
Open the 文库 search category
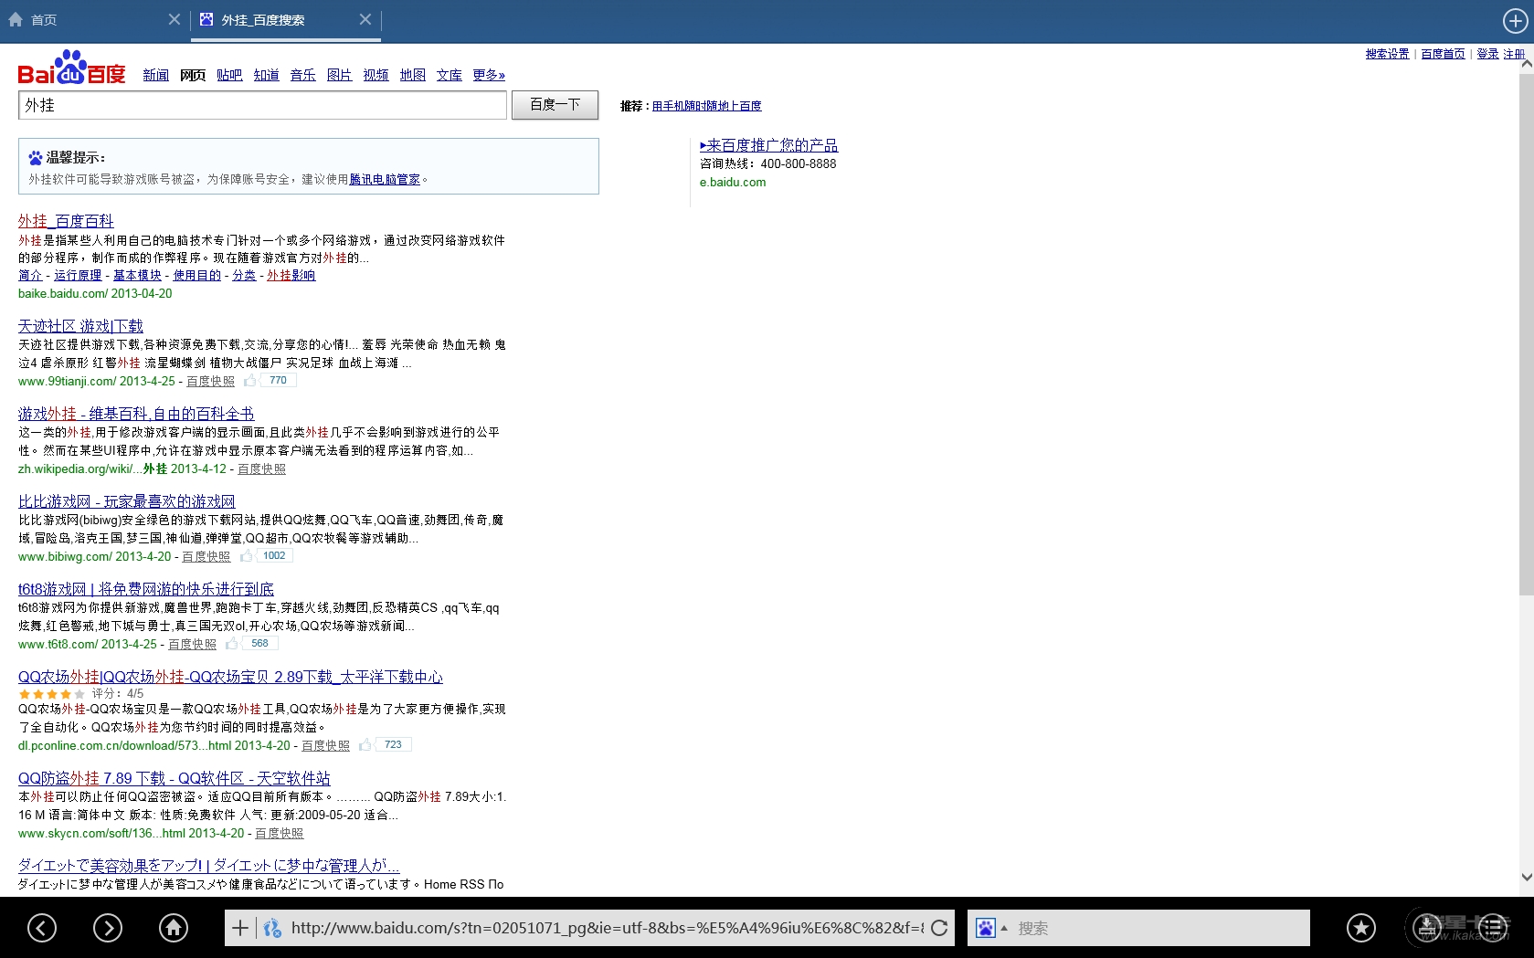point(449,75)
